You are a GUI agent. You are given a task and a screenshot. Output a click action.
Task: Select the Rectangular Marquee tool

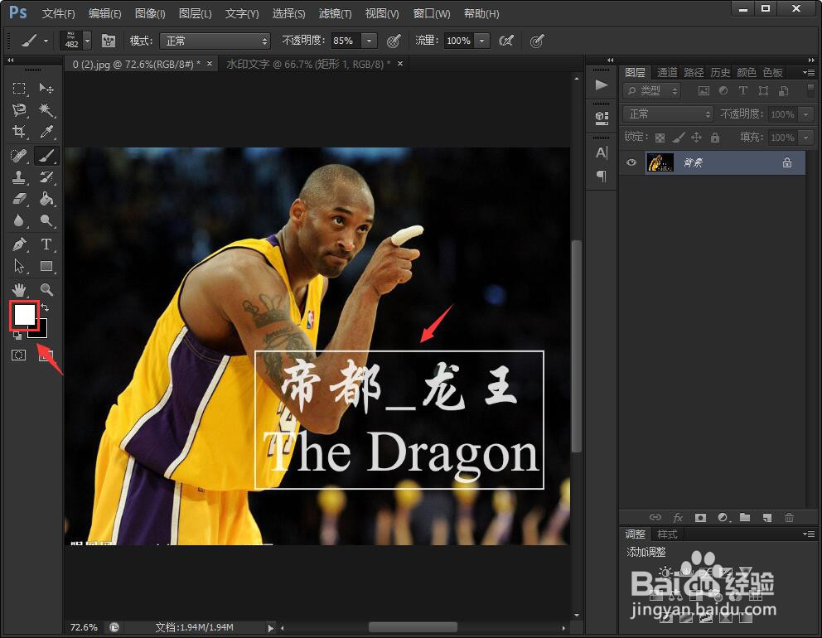coord(19,88)
